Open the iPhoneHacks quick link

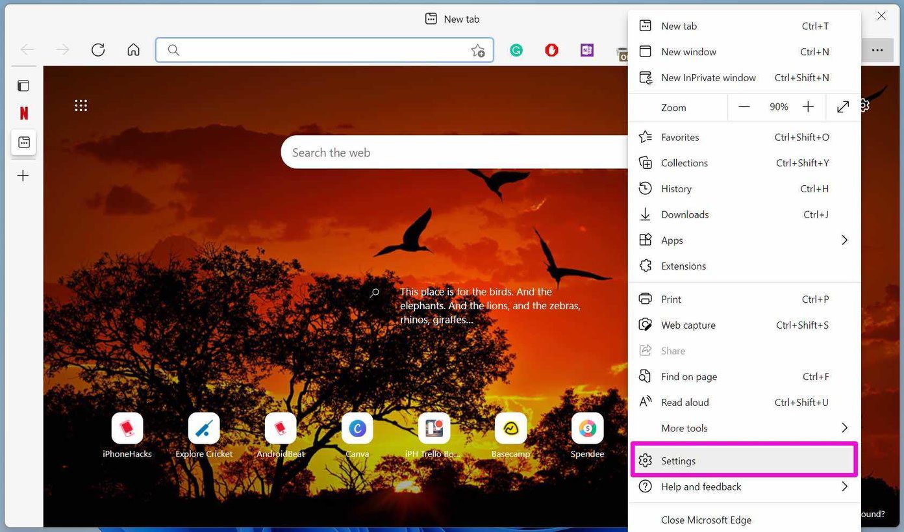[127, 436]
